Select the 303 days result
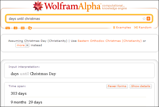 click(x=19, y=93)
